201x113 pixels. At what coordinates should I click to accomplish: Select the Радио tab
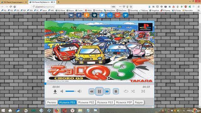point(139,102)
